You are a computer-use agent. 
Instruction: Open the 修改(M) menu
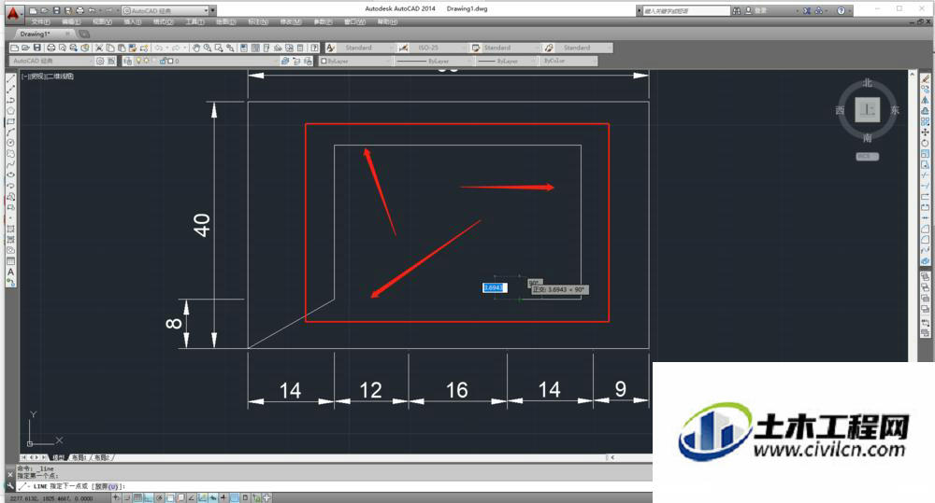click(291, 22)
